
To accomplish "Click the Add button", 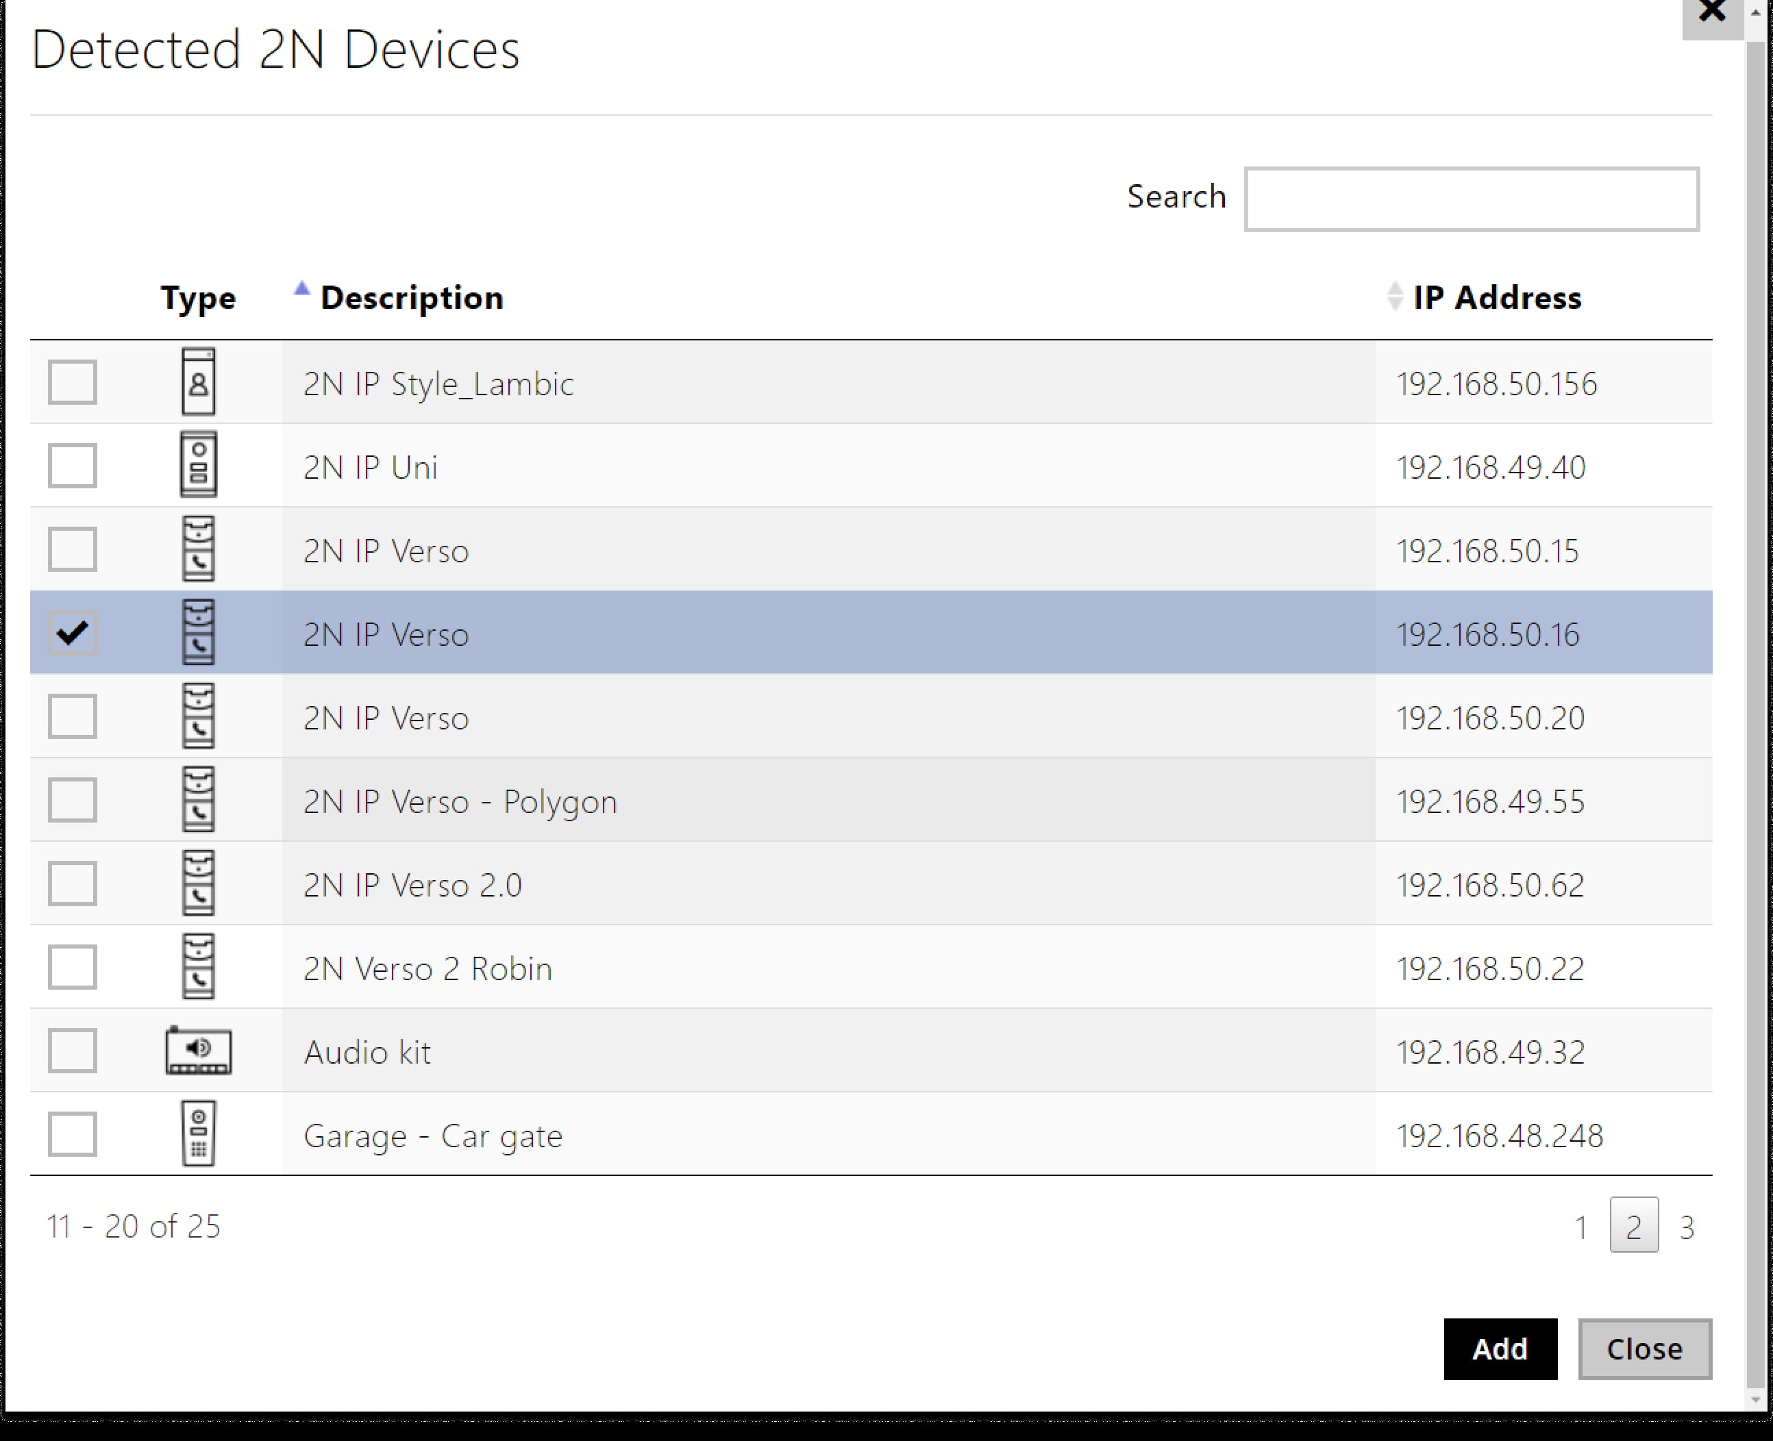I will tap(1500, 1349).
